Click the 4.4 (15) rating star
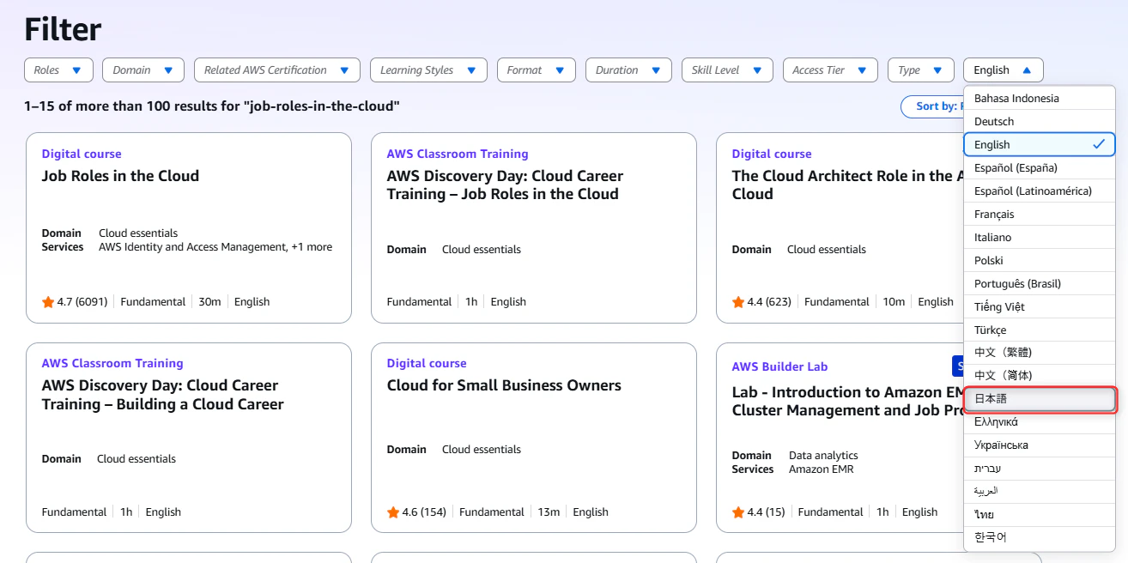1128x563 pixels. pyautogui.click(x=738, y=512)
